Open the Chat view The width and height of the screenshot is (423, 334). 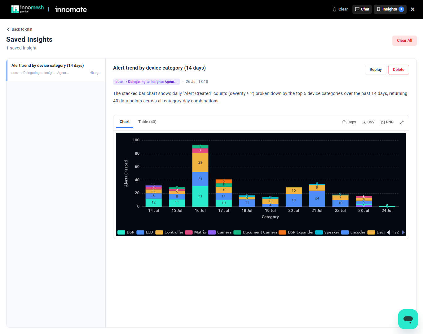tap(362, 9)
